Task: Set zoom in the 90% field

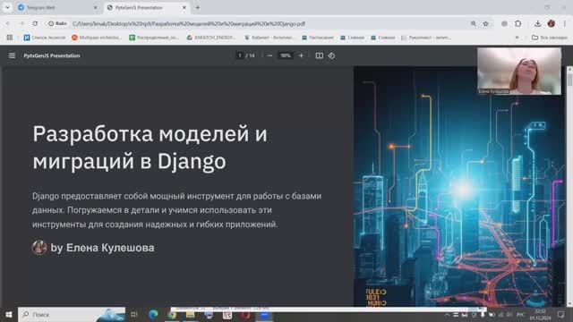Action: click(x=286, y=55)
